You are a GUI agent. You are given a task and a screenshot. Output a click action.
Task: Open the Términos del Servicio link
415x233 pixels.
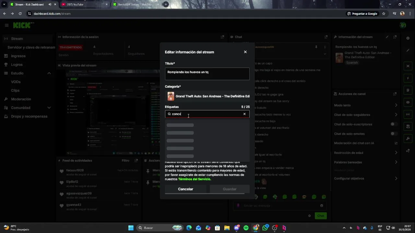pyautogui.click(x=194, y=179)
